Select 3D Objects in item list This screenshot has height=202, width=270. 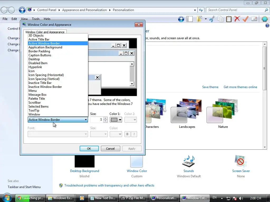pos(58,36)
